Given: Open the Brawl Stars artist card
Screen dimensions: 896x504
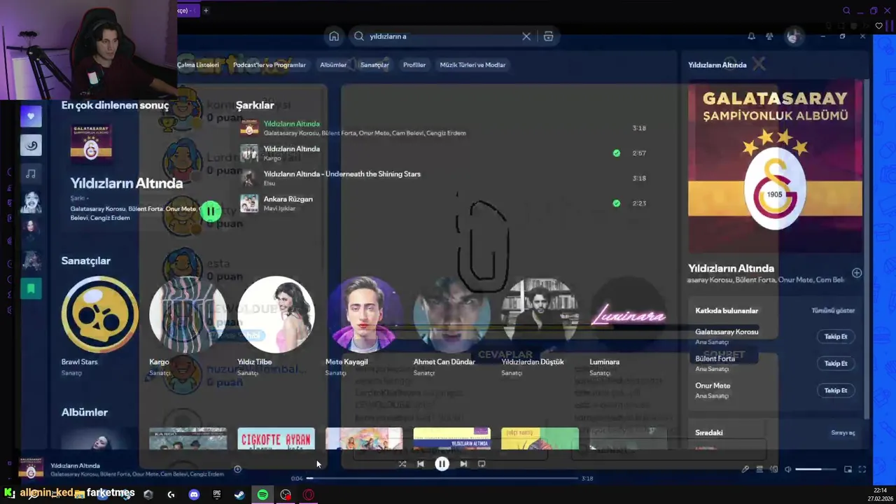Looking at the screenshot, I should click(x=99, y=325).
